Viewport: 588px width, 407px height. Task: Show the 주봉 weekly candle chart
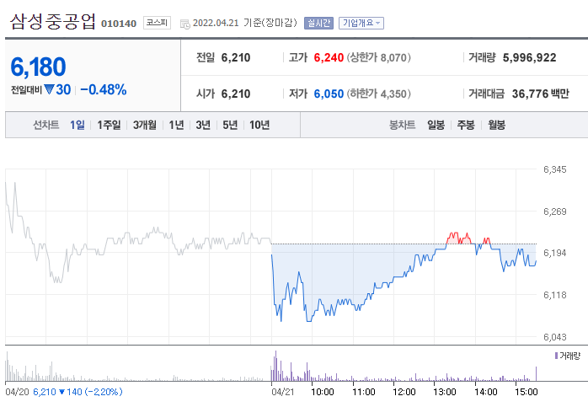pyautogui.click(x=466, y=125)
